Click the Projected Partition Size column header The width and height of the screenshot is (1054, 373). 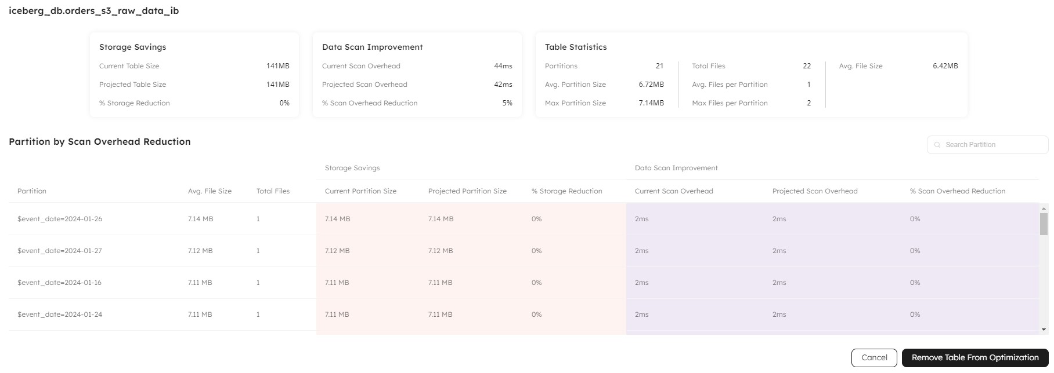467,191
